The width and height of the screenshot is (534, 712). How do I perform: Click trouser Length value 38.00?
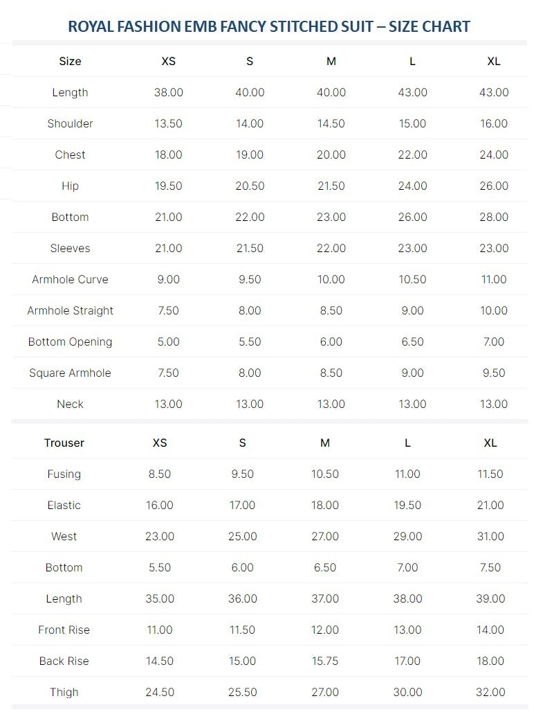click(x=407, y=599)
